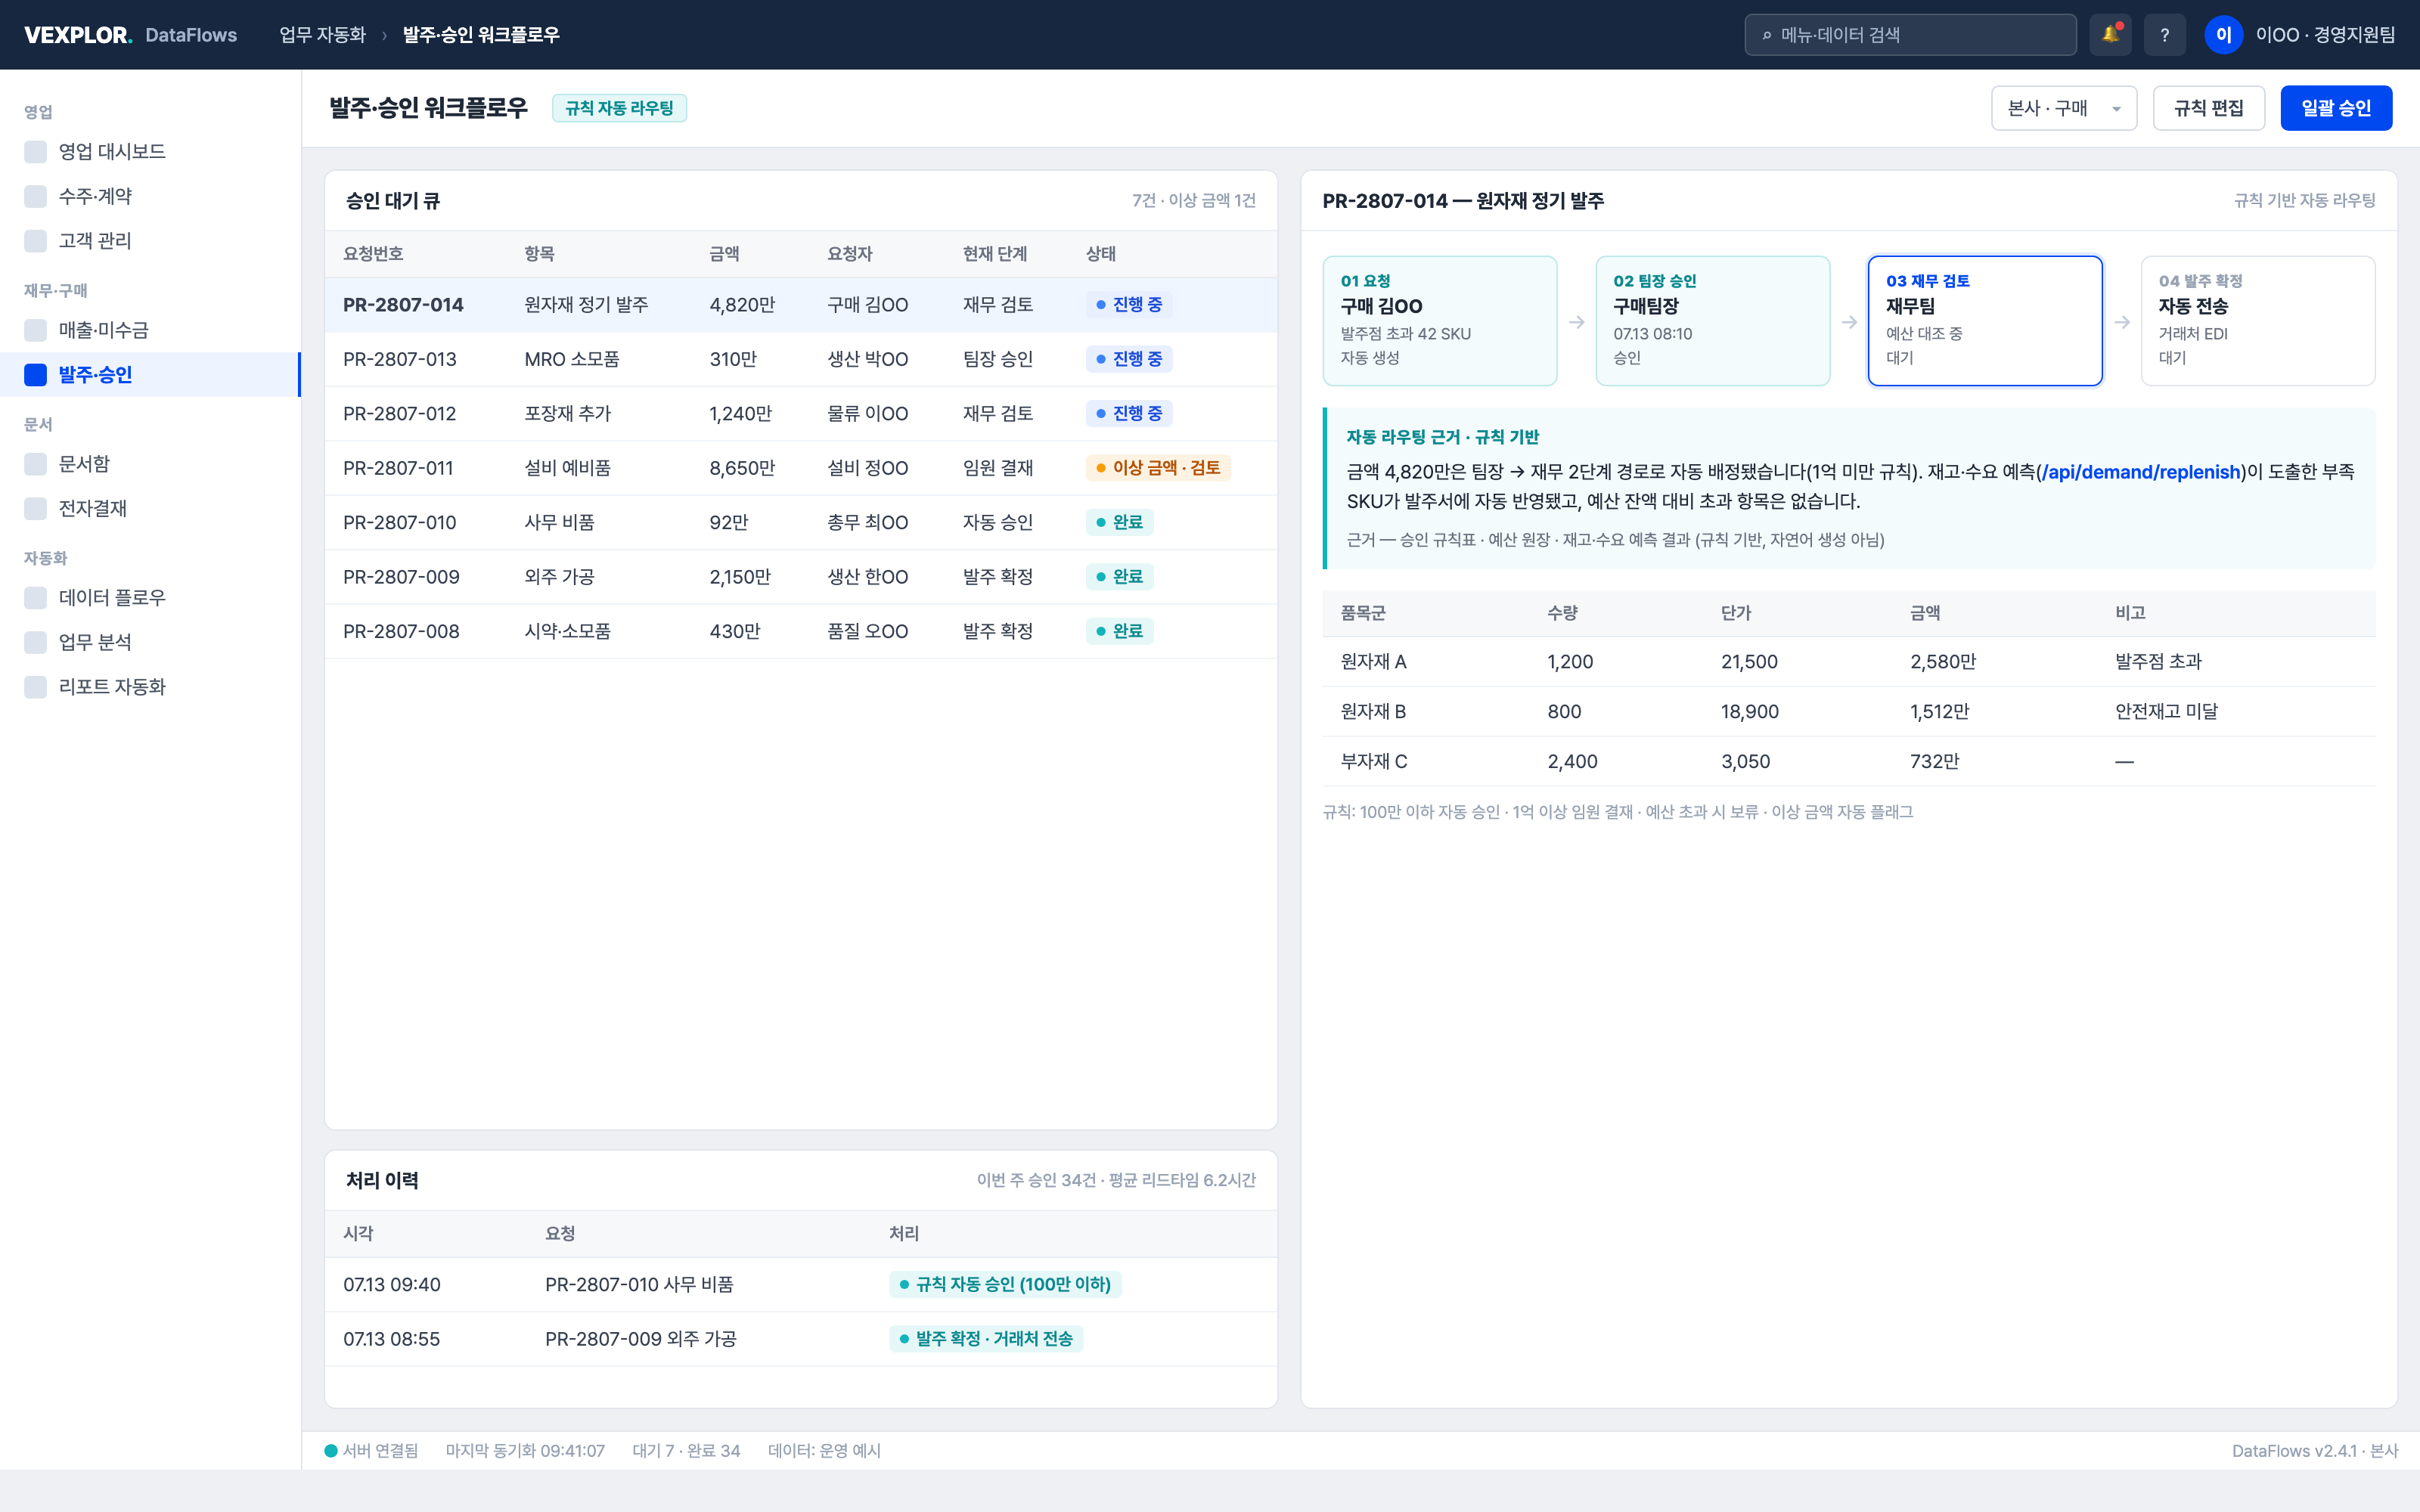Select step card 03 재무 검토
The image size is (2420, 1512).
click(x=1984, y=321)
